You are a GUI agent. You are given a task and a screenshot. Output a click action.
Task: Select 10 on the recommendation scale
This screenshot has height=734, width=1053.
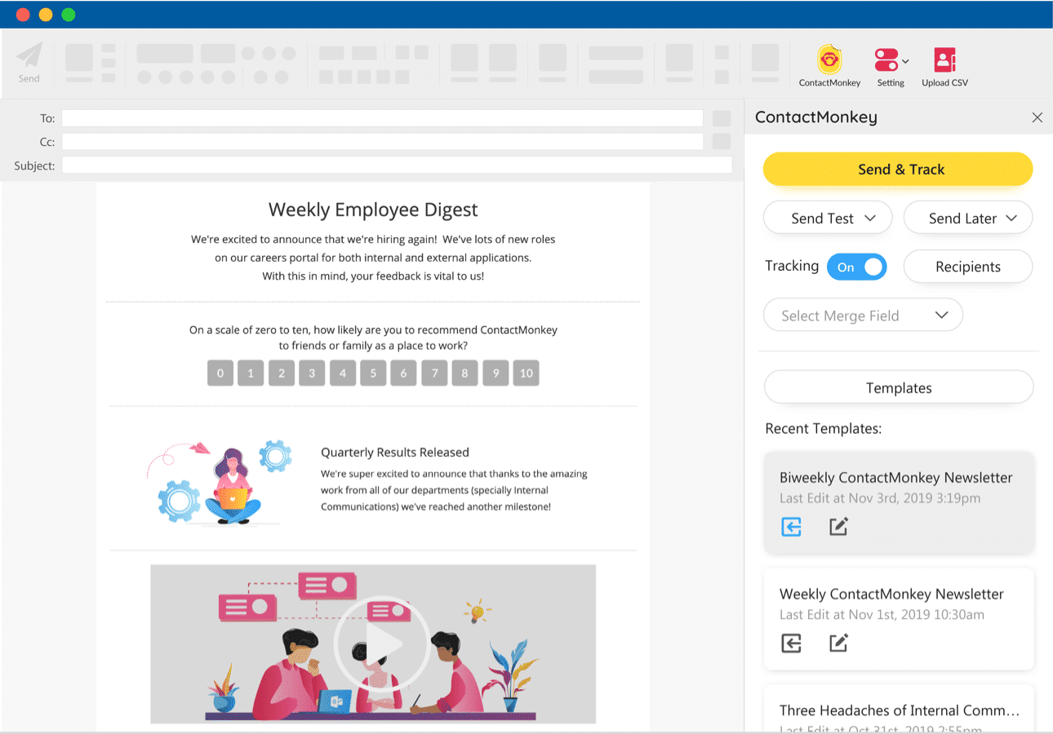click(526, 373)
